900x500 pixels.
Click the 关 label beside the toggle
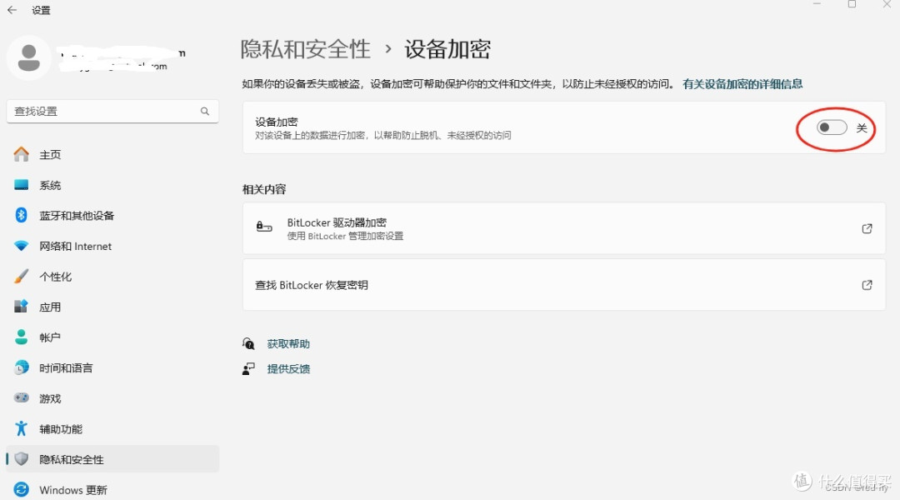pyautogui.click(x=862, y=127)
